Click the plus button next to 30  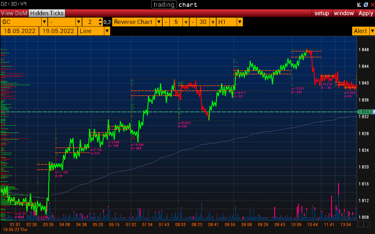point(213,22)
